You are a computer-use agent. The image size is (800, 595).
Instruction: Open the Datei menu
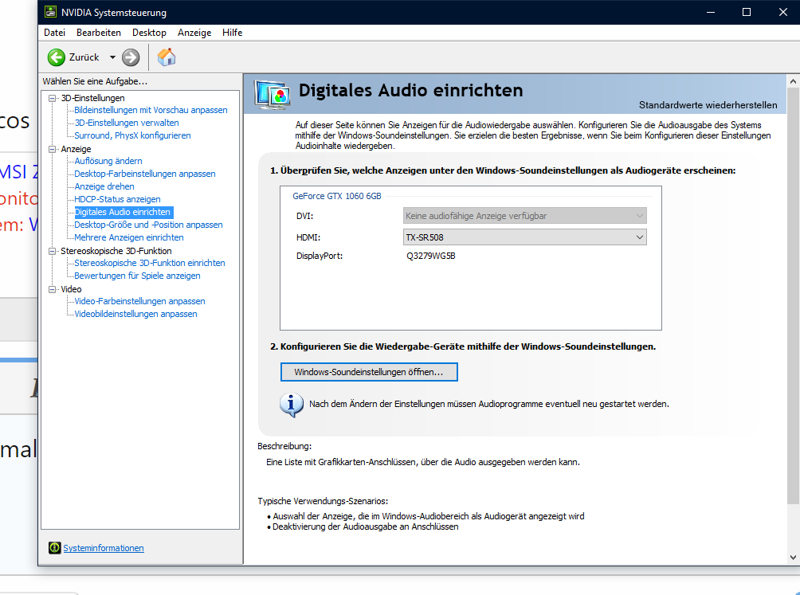[55, 33]
